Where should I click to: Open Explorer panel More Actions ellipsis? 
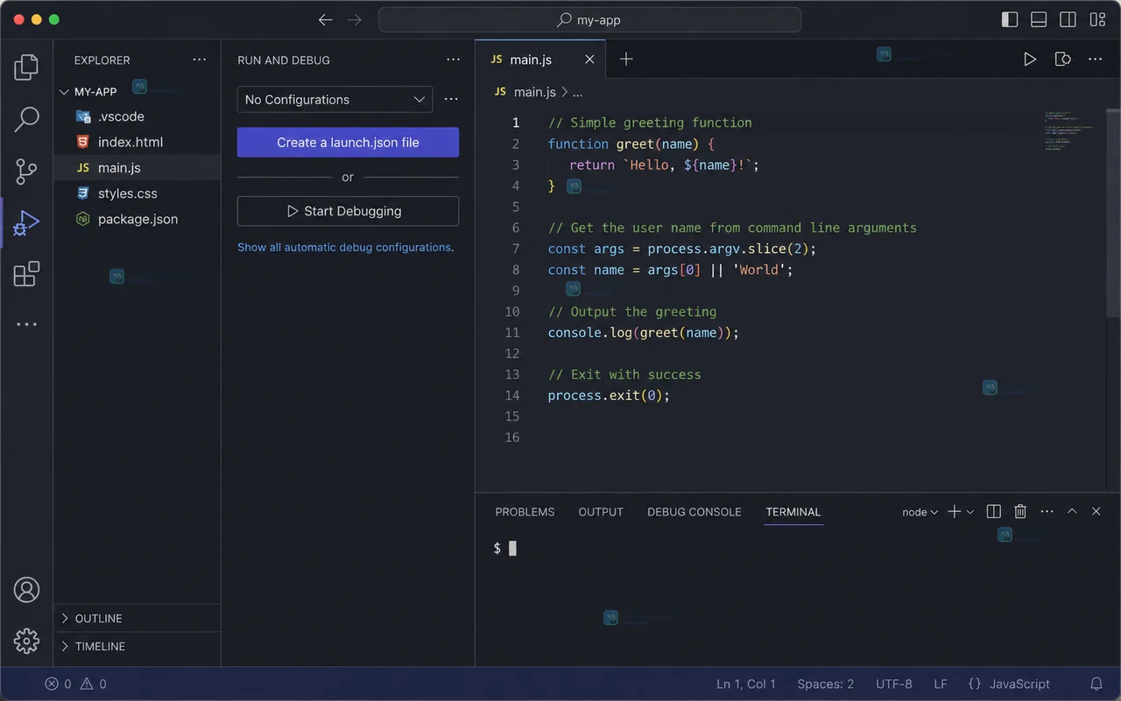click(200, 60)
